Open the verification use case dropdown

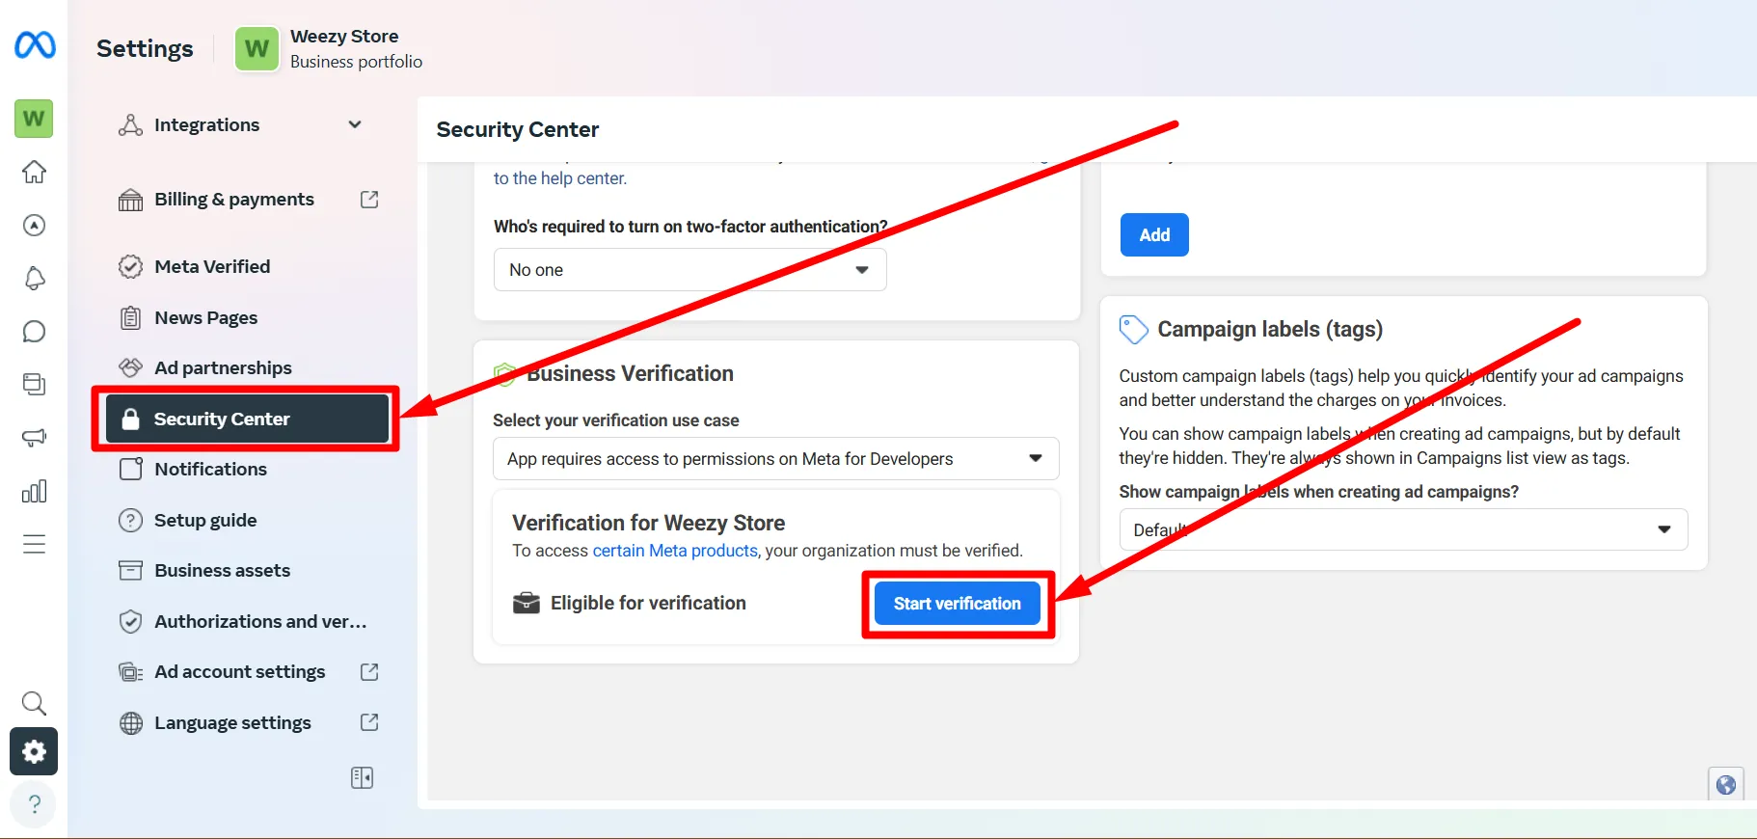click(775, 459)
